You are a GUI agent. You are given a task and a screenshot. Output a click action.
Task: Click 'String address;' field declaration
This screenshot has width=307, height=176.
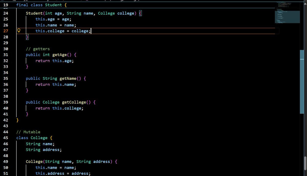tap(44, 150)
